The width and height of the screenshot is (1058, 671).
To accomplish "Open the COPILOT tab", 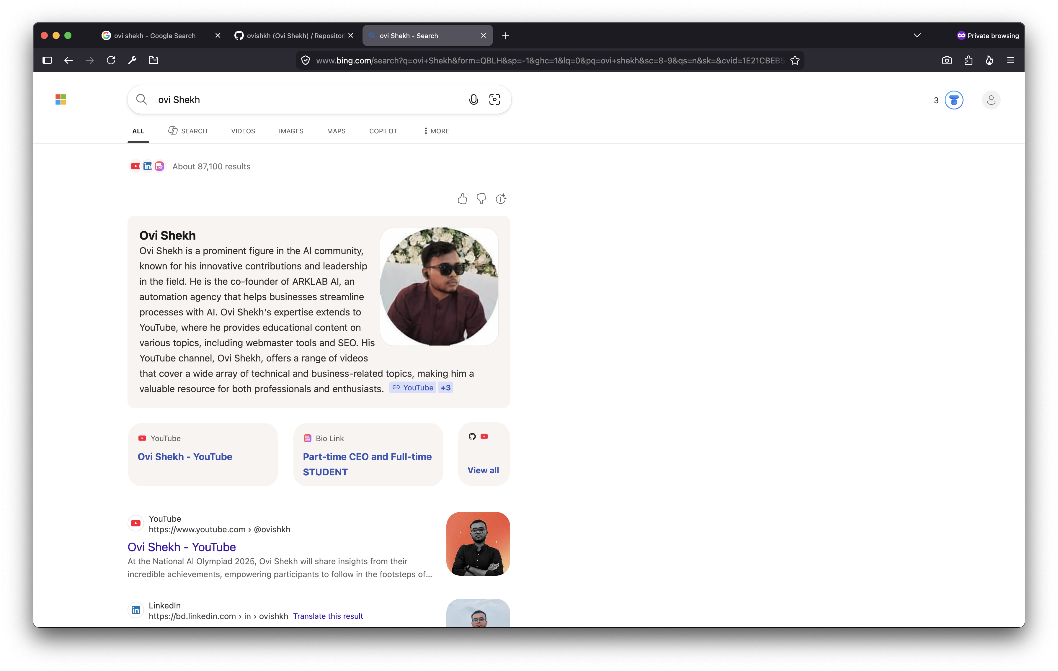I will click(383, 131).
